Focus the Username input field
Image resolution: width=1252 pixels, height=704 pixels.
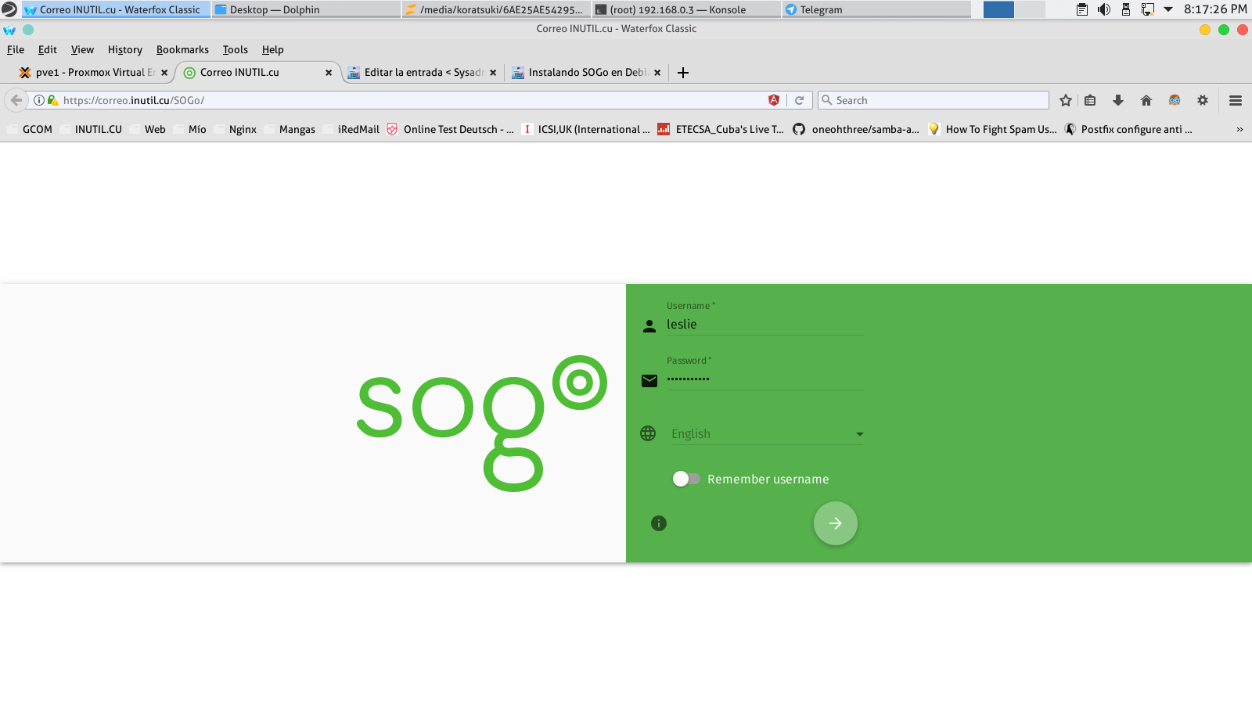765,325
